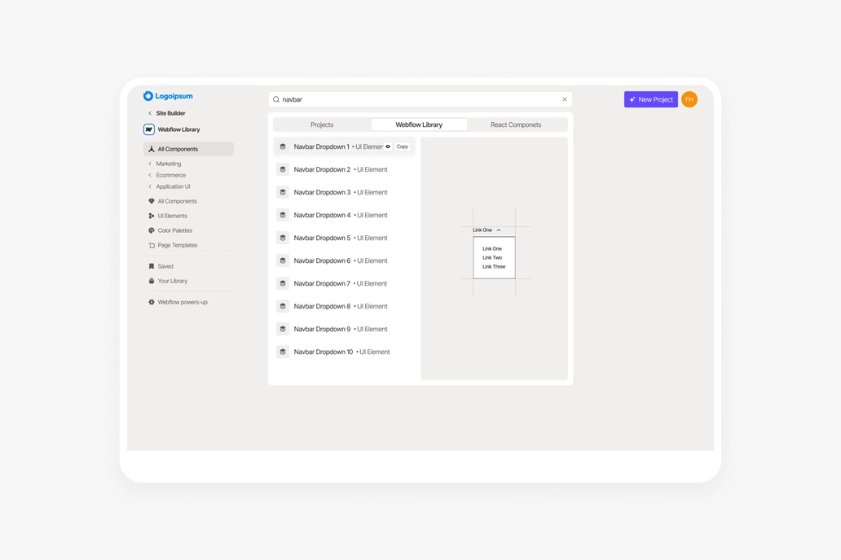Viewport: 841px width, 560px height.
Task: Select Navbar Dropdown 7 result text
Action: click(322, 283)
